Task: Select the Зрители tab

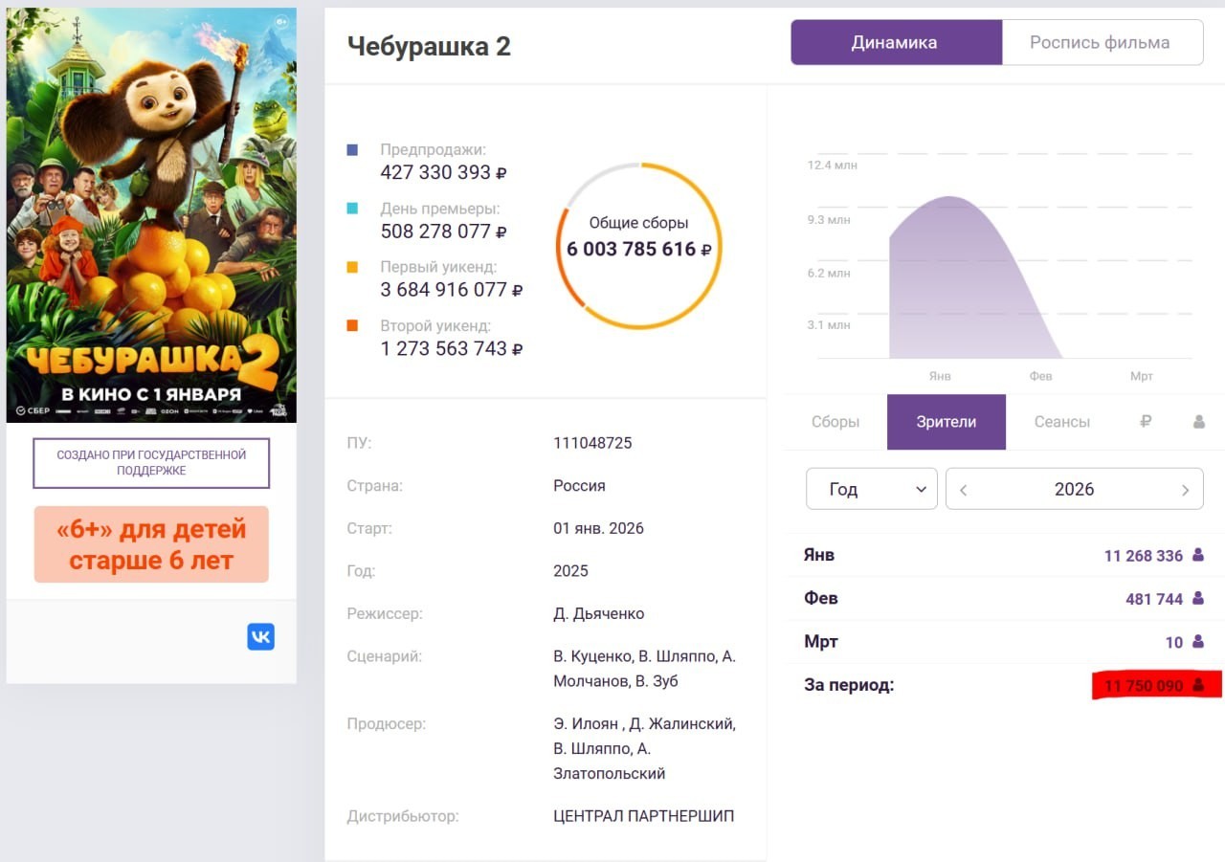Action: [947, 422]
